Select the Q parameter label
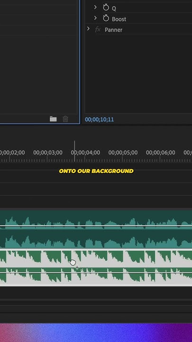The image size is (192, 342). [114, 9]
